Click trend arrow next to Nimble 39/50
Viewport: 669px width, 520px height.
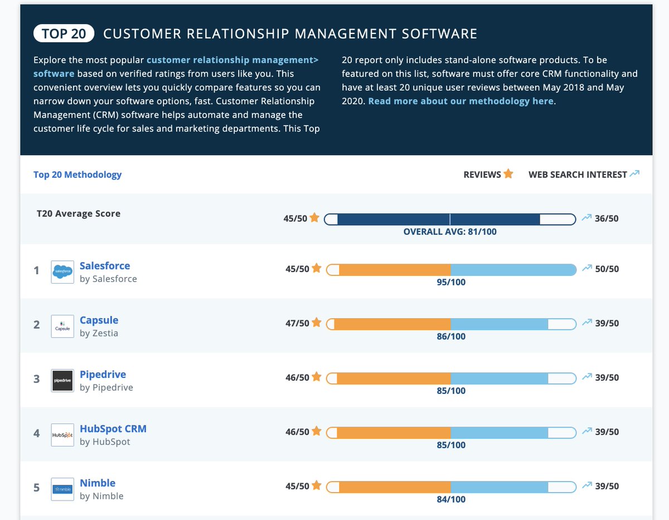click(586, 485)
